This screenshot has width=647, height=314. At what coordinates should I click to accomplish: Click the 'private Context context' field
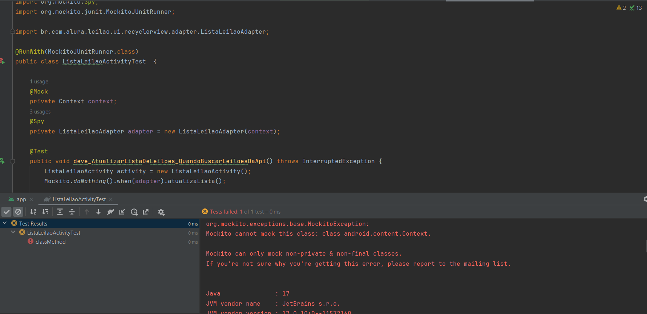coord(73,102)
